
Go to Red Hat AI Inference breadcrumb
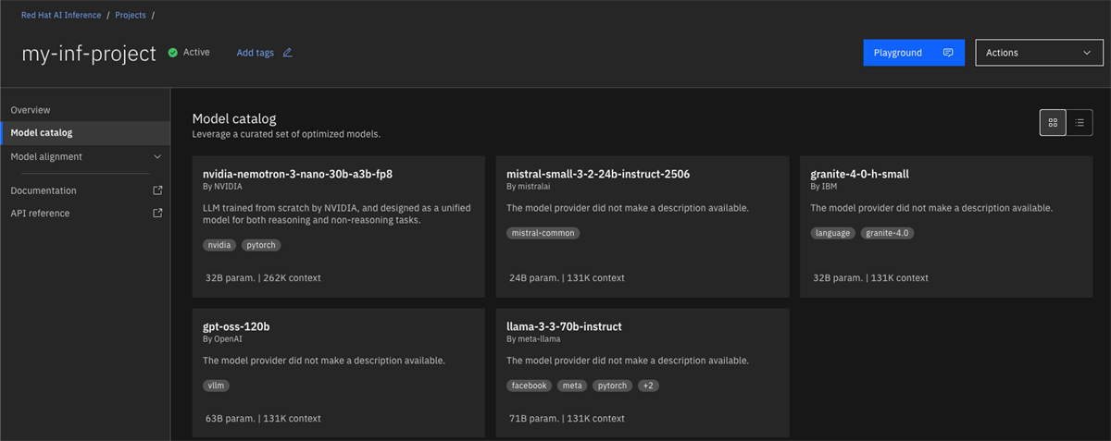pyautogui.click(x=61, y=16)
